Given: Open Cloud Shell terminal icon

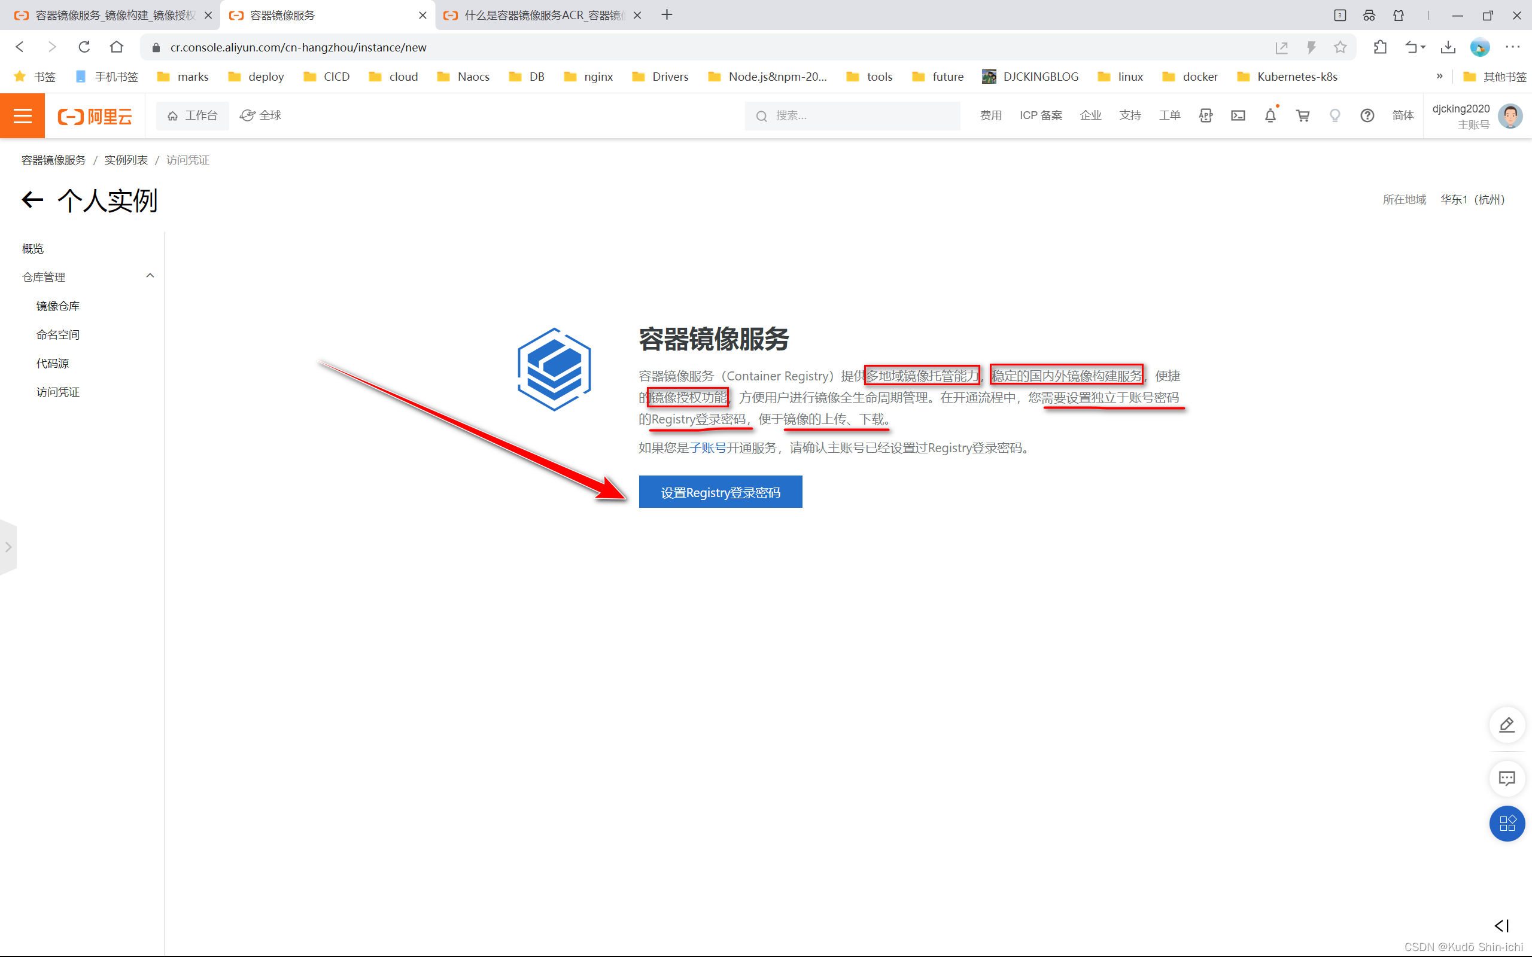Looking at the screenshot, I should 1238,116.
